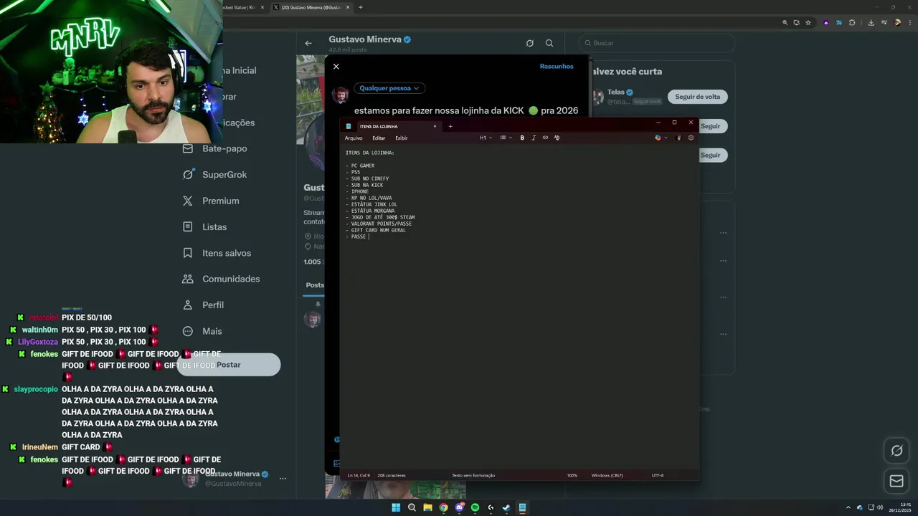Viewport: 918px width, 516px height.
Task: Insert link via Notepad toolbar icon
Action: tap(545, 138)
